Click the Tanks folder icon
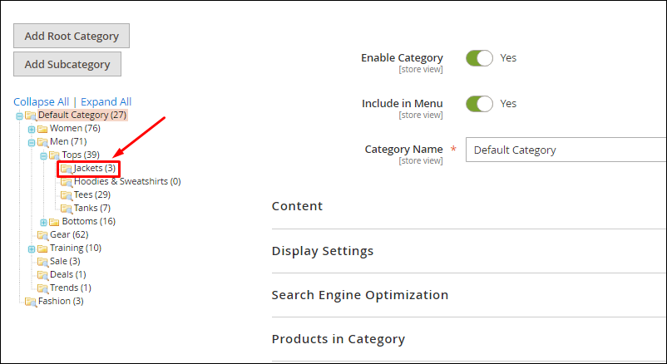The width and height of the screenshot is (667, 364). 66,209
